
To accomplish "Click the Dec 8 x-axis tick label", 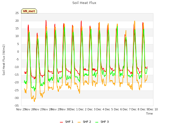I will (135, 109).
